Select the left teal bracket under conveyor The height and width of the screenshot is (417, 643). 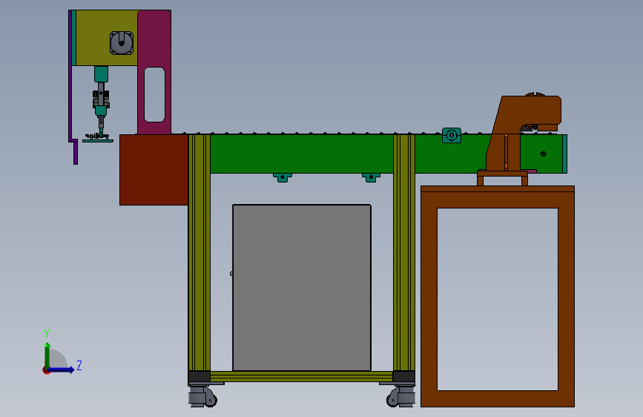[x=283, y=177]
